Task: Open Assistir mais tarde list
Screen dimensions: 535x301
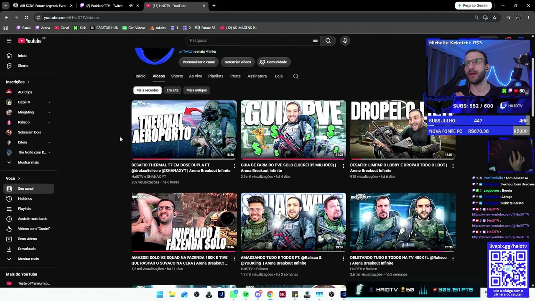Action: pyautogui.click(x=33, y=219)
